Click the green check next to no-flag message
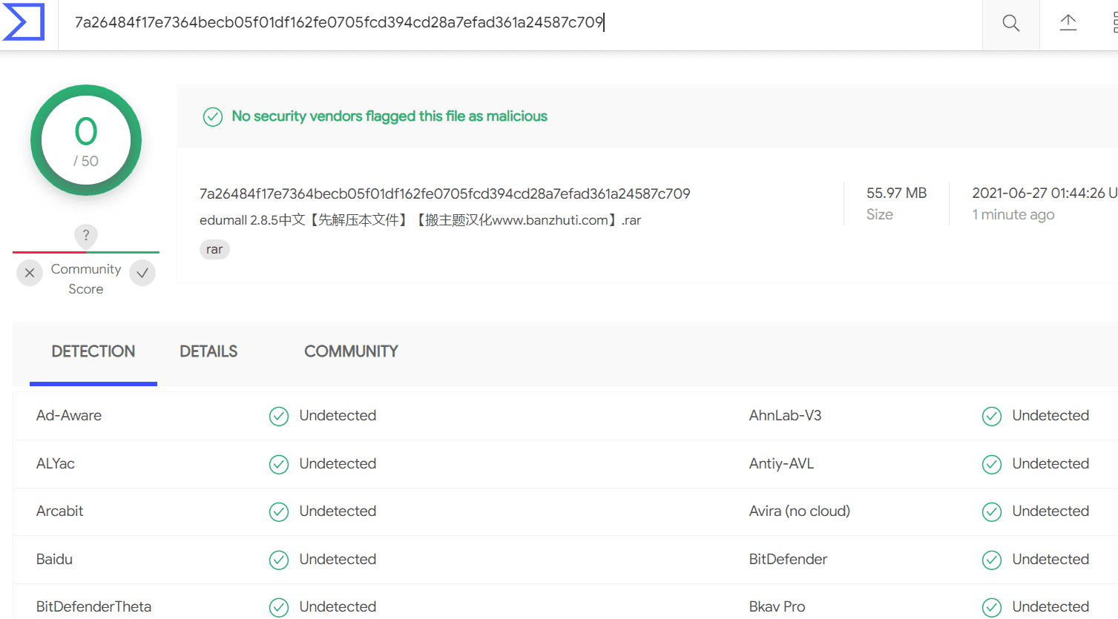Image resolution: width=1118 pixels, height=619 pixels. tap(213, 117)
